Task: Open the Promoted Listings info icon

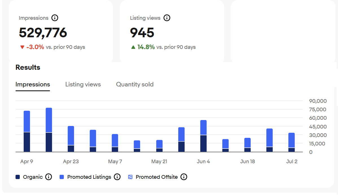Action: click(x=117, y=177)
